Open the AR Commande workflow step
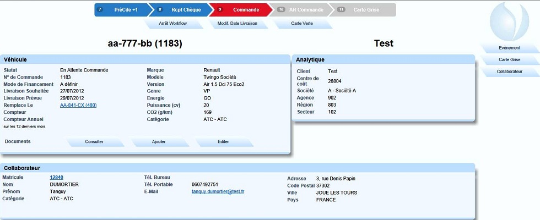Image resolution: width=540 pixels, height=220 pixels. click(x=301, y=10)
